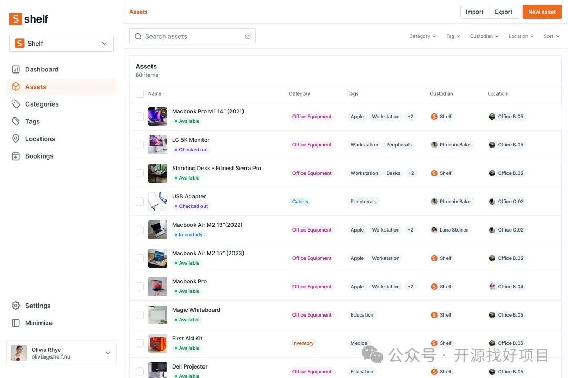Viewport: 568px width, 378px height.
Task: Expand Olivia Rhye account menu chevron
Action: coord(108,353)
